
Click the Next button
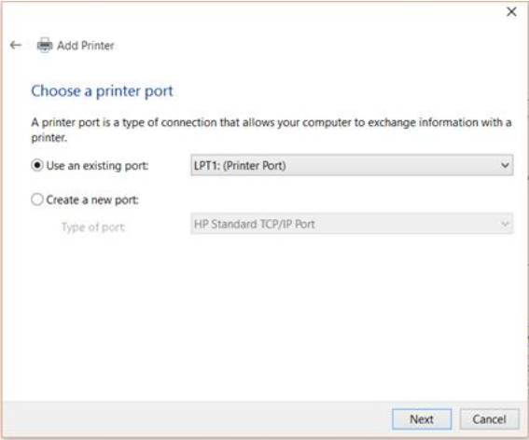click(x=422, y=419)
